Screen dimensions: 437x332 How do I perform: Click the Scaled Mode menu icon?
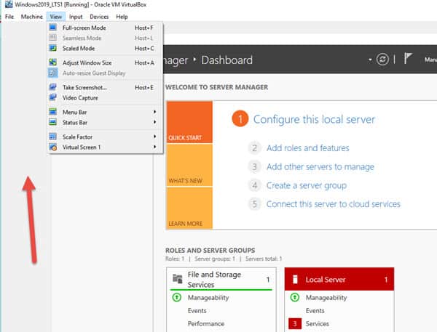pos(52,48)
